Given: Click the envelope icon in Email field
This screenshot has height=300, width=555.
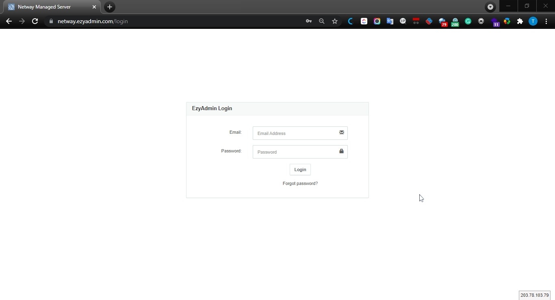Looking at the screenshot, I should point(342,133).
